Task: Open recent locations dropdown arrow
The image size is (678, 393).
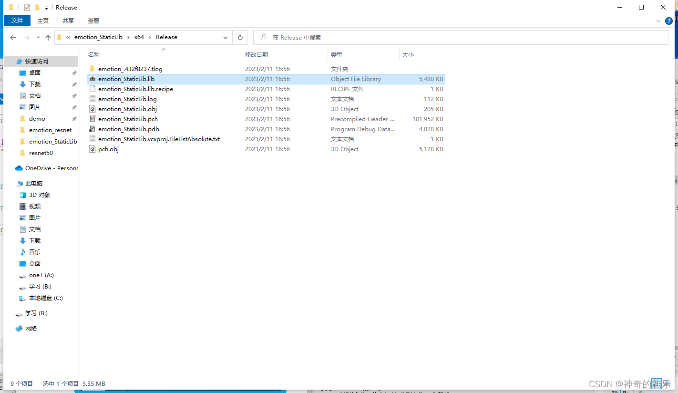Action: tap(38, 37)
